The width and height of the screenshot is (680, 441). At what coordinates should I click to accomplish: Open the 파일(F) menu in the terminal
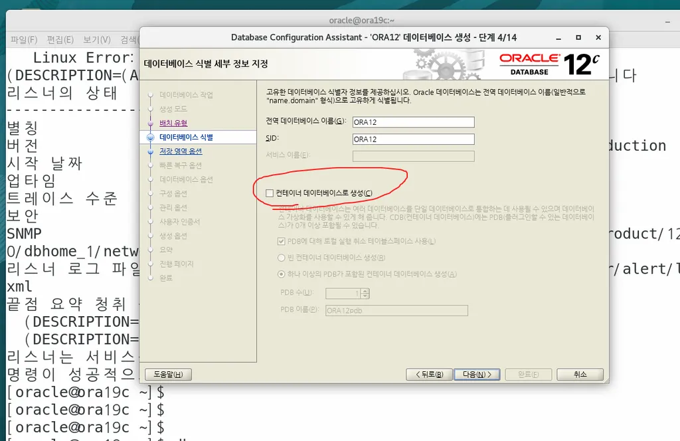pos(24,40)
